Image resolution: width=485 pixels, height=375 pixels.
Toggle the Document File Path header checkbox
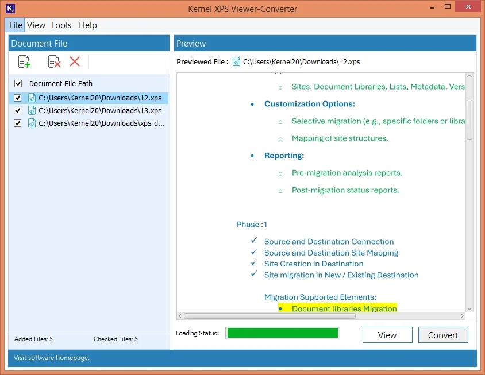pos(18,83)
